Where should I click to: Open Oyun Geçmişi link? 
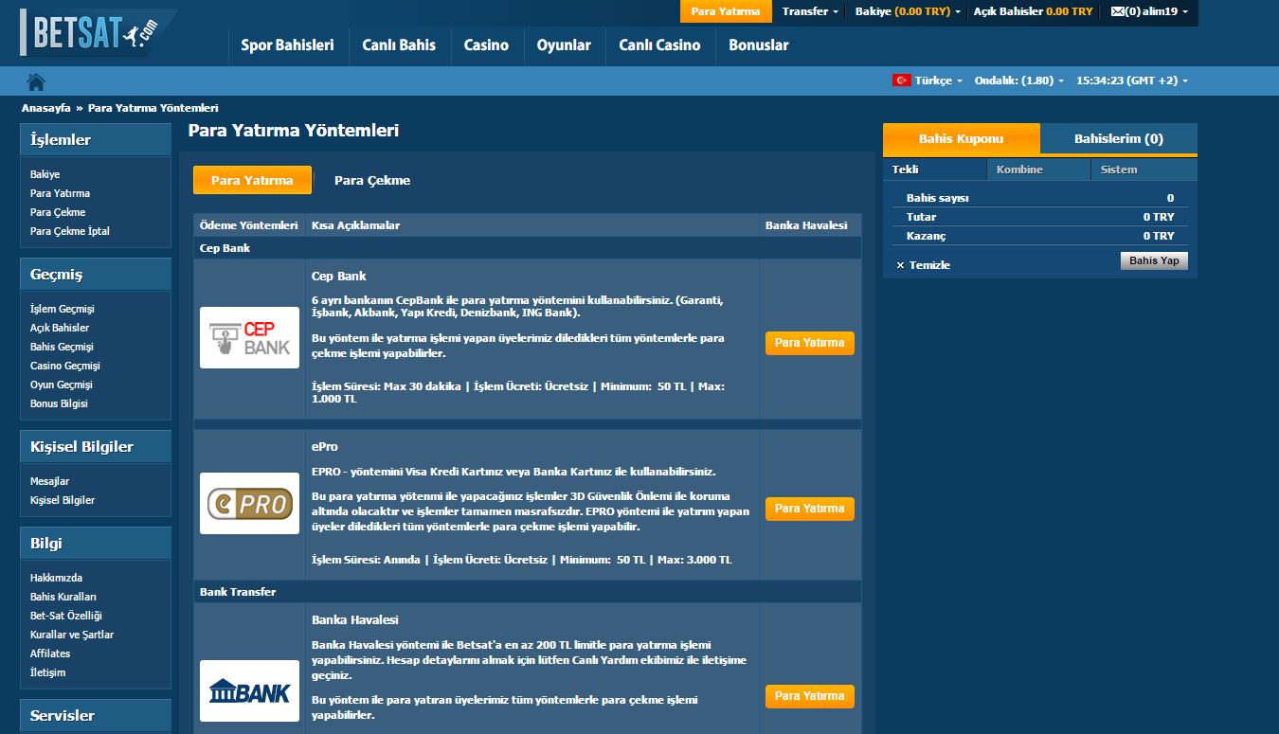pyautogui.click(x=62, y=385)
